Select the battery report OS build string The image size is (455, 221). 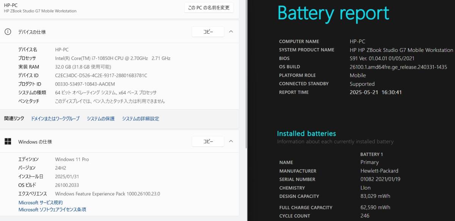(398, 67)
